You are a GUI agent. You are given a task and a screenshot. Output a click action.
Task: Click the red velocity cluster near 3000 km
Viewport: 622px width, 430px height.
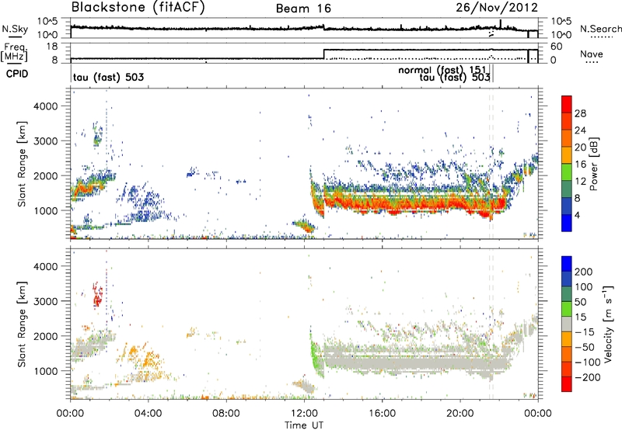point(97,296)
